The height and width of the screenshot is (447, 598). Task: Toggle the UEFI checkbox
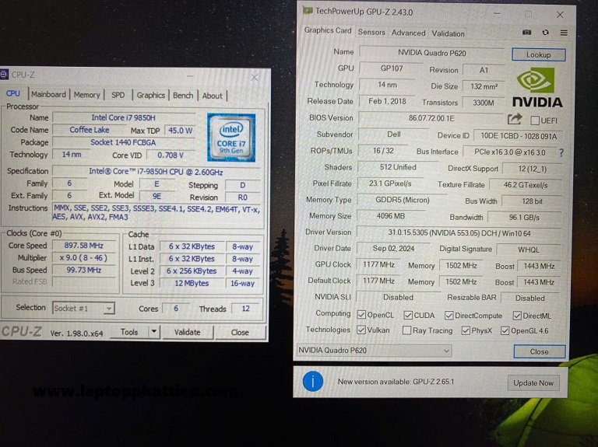coord(535,120)
